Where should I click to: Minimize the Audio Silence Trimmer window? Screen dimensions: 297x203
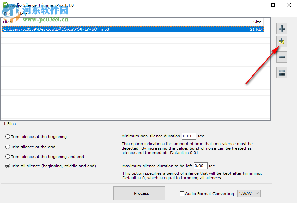pyautogui.click(x=257, y=5)
